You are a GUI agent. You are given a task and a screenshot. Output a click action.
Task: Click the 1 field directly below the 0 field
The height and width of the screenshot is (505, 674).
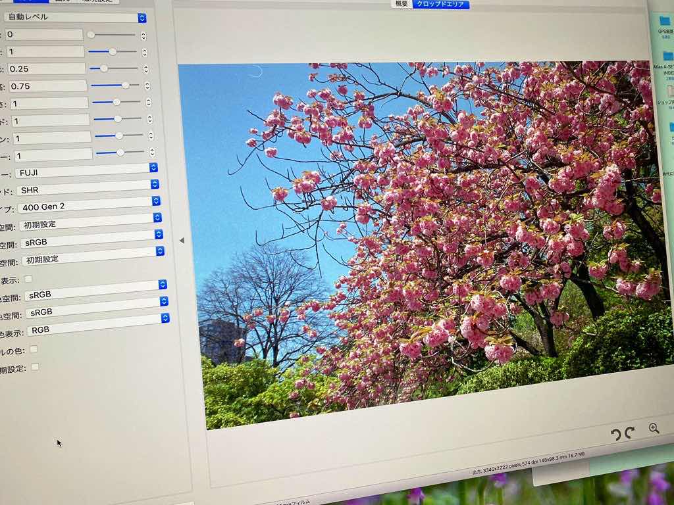pos(45,51)
